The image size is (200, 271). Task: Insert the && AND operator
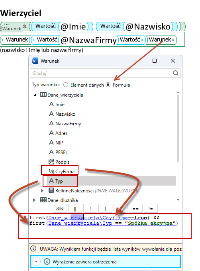tap(60, 209)
